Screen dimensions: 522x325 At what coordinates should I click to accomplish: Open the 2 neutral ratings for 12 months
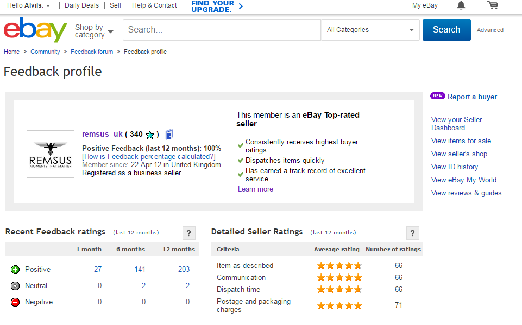point(187,285)
